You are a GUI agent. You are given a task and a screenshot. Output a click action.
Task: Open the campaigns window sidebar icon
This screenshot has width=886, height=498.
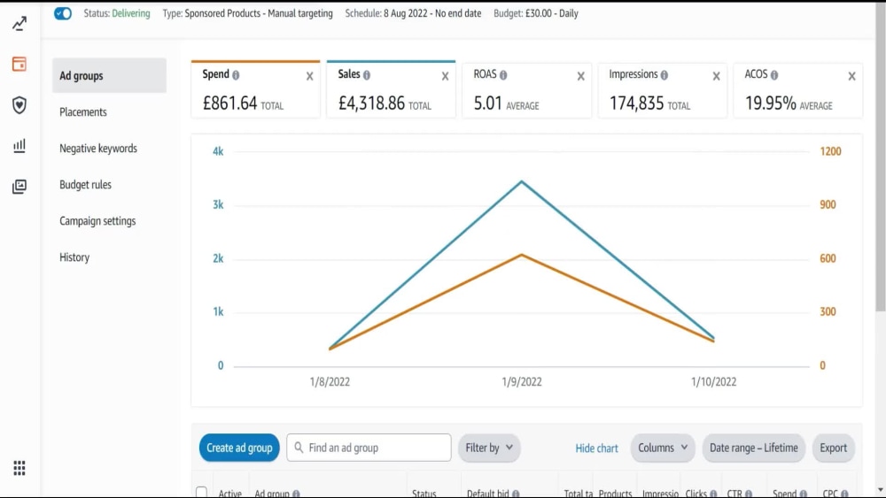click(19, 64)
